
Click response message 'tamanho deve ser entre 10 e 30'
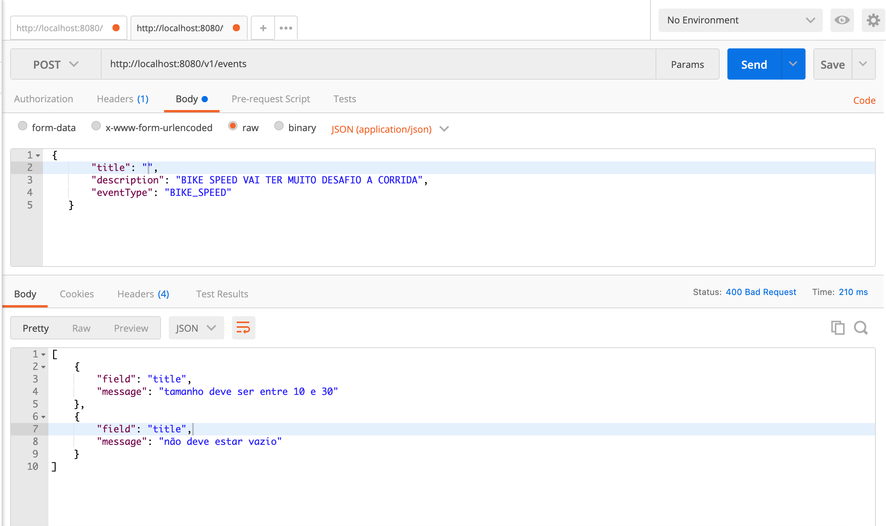click(248, 391)
